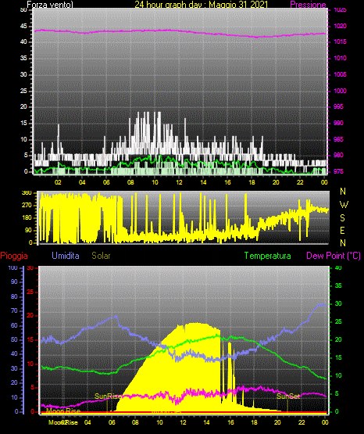This screenshot has height=434, width=364.
Task: Click the Pioggia legend label
Action: point(14,256)
